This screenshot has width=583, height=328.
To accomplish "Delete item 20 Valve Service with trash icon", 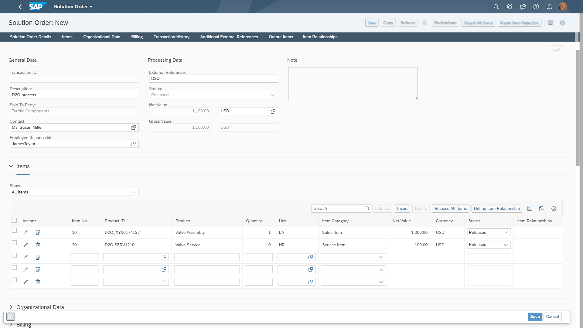I will tap(38, 245).
